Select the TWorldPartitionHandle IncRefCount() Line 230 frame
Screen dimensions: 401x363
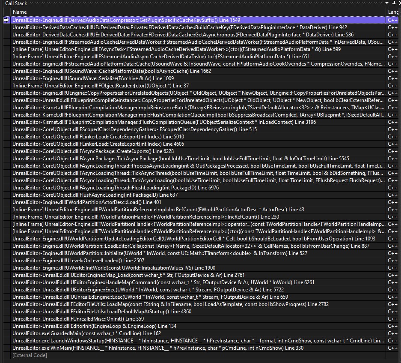click(198, 217)
